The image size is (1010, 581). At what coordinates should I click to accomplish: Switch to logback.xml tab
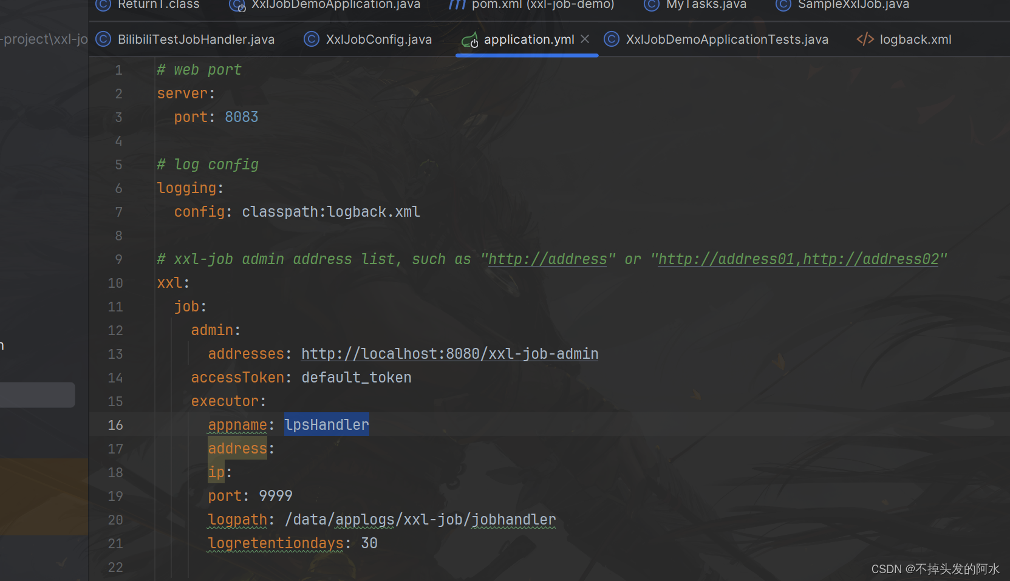click(915, 39)
